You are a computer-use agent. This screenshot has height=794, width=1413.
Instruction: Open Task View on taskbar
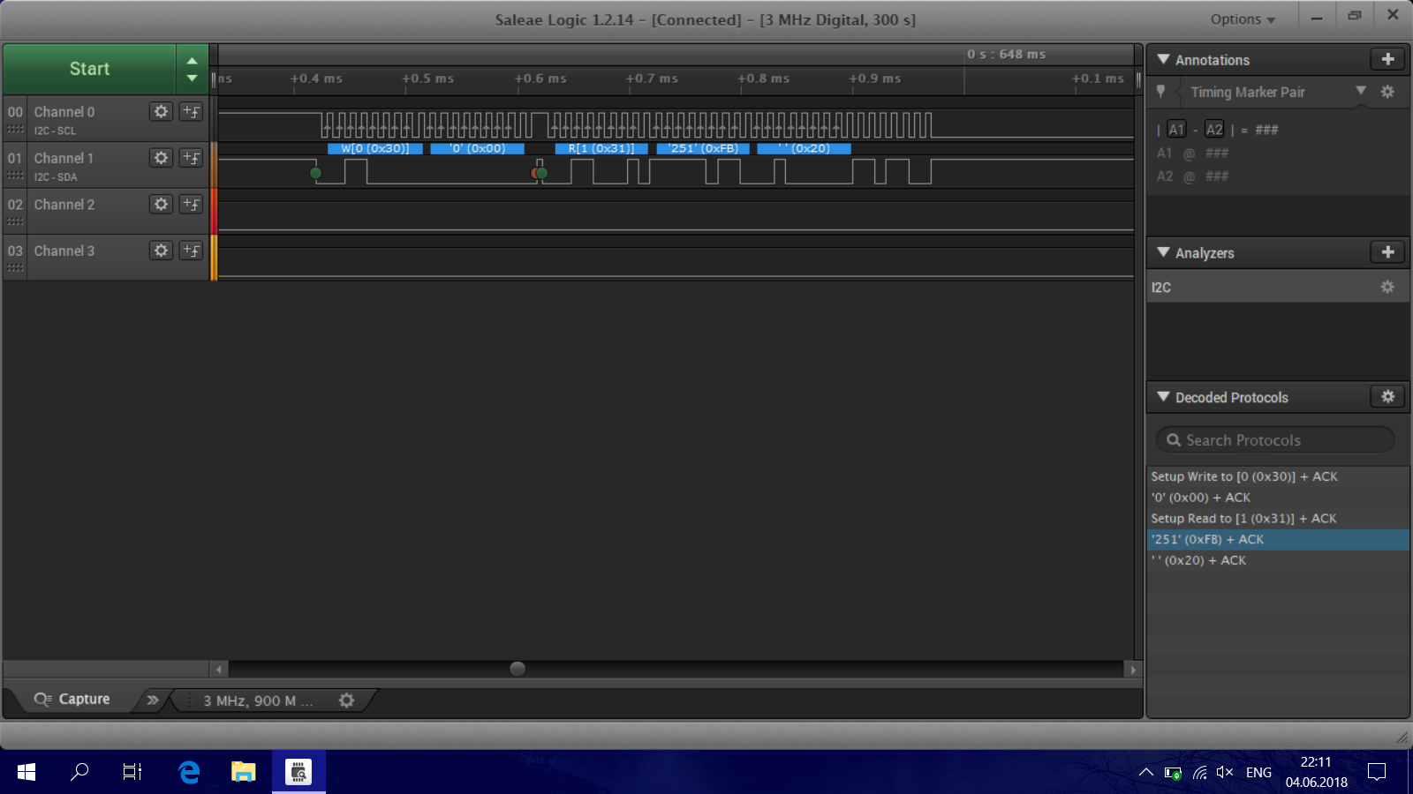coord(132,772)
